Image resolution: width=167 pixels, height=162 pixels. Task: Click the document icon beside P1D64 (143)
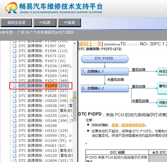14,71
